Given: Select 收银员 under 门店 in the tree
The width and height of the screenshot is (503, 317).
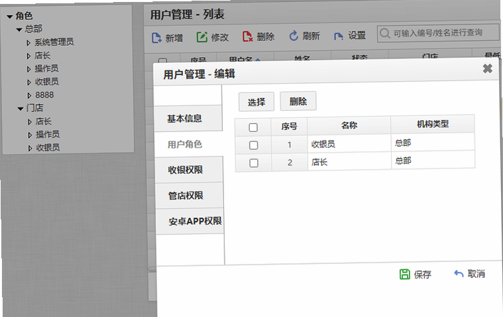Looking at the screenshot, I should pyautogui.click(x=48, y=147).
